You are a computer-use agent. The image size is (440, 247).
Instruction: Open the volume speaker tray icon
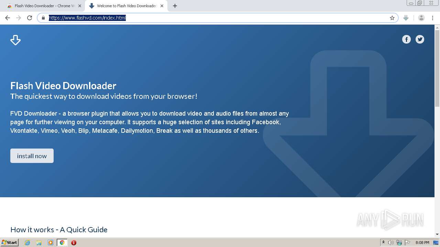point(391,243)
